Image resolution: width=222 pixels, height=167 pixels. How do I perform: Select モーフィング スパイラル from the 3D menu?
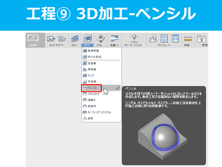click(x=101, y=112)
